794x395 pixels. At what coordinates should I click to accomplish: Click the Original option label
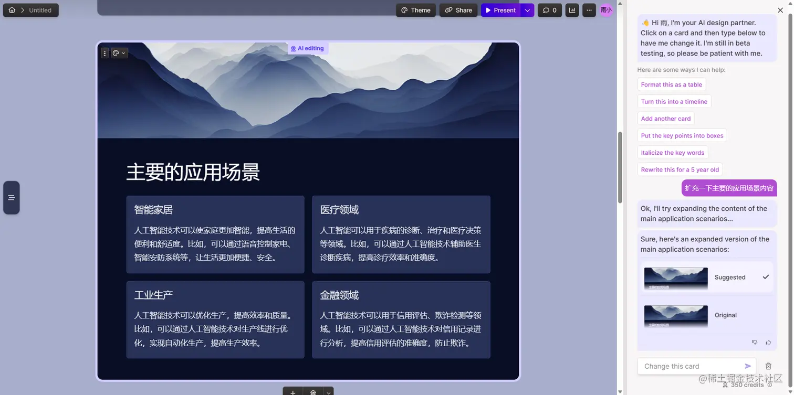click(725, 315)
